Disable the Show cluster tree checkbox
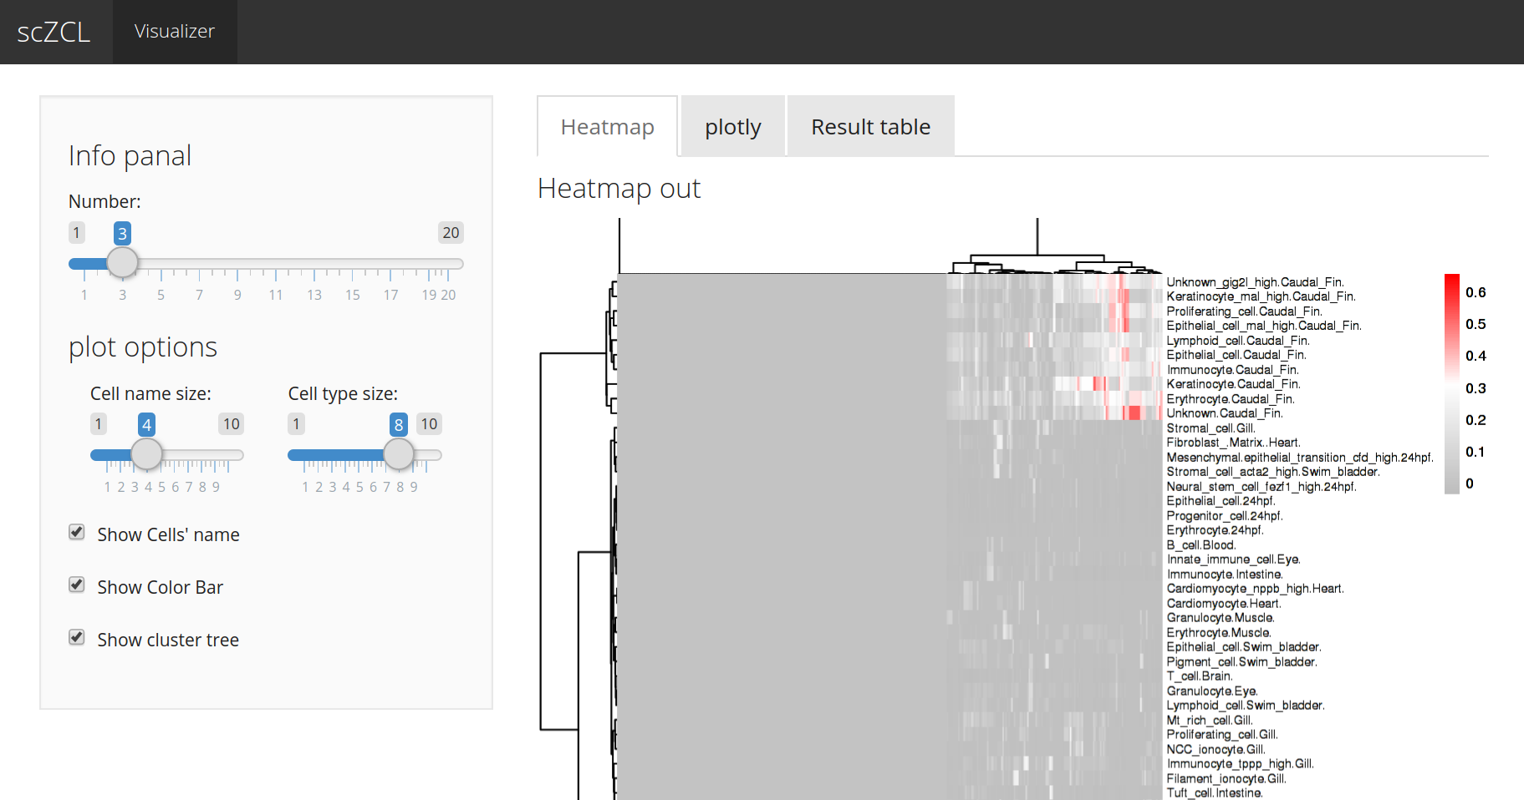 [x=77, y=638]
